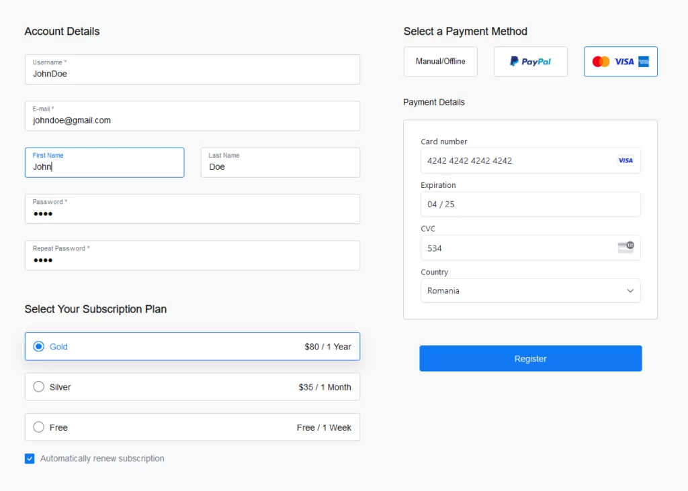This screenshot has width=688, height=491.
Task: Click the '$80 / 1 Year' price text
Action: [x=328, y=347]
